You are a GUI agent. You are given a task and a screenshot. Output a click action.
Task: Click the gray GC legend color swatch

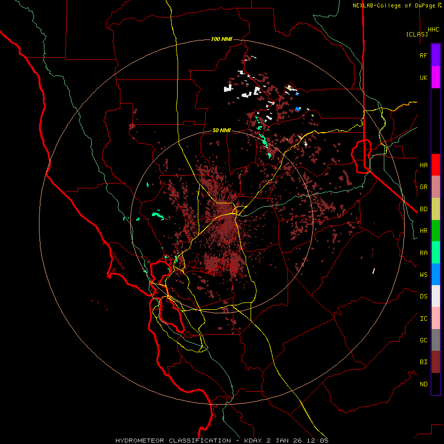coord(436,340)
